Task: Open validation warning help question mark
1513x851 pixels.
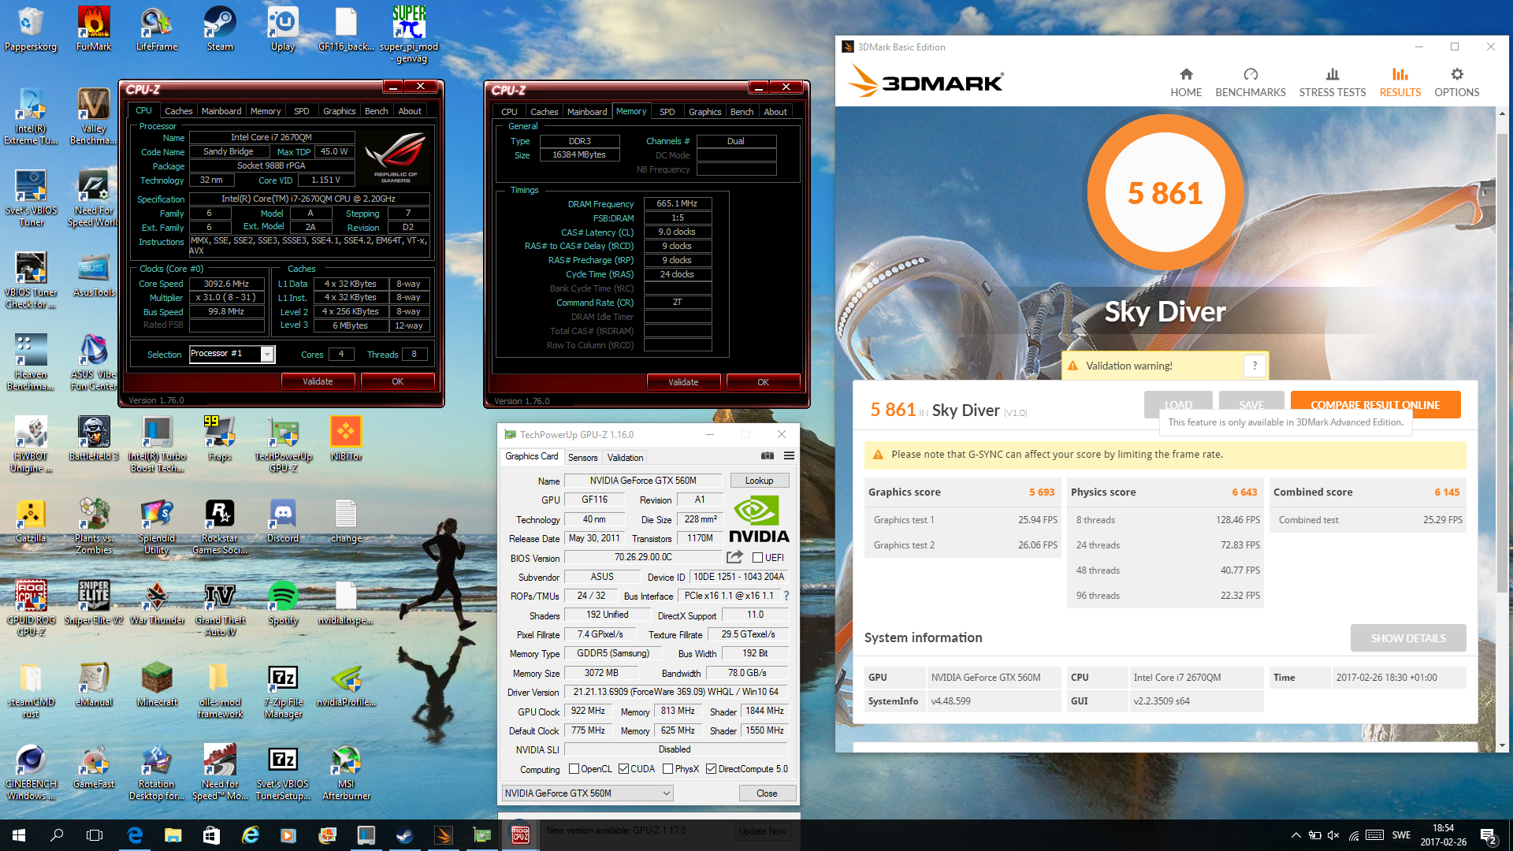Action: pos(1255,366)
